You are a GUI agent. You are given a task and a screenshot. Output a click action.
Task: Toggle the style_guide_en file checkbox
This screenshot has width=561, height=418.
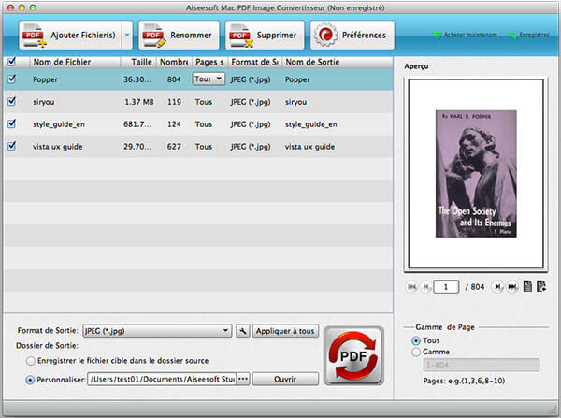click(x=11, y=123)
